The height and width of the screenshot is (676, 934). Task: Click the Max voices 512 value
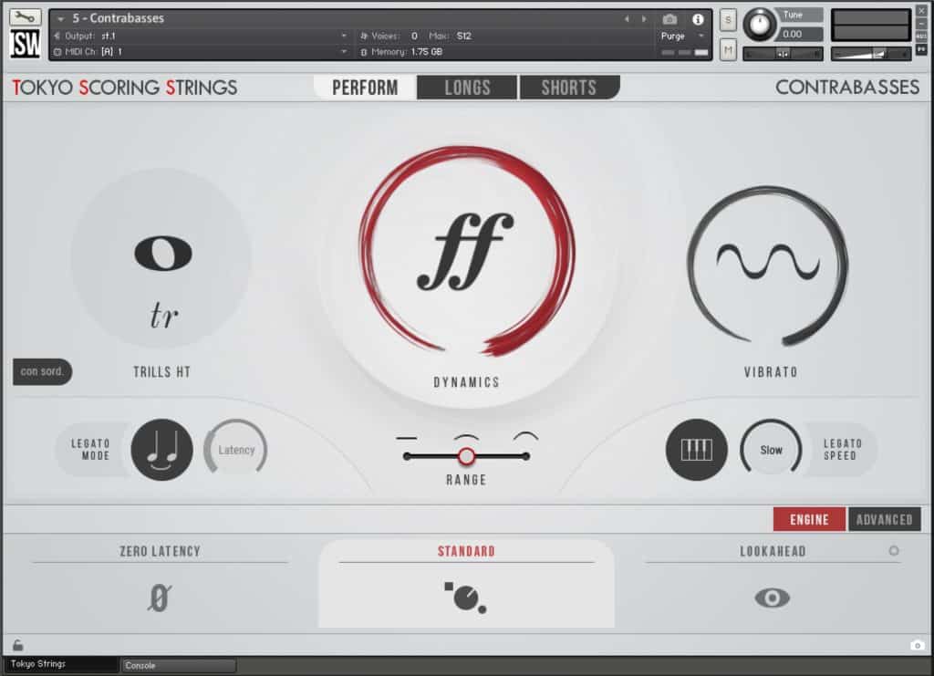[464, 36]
